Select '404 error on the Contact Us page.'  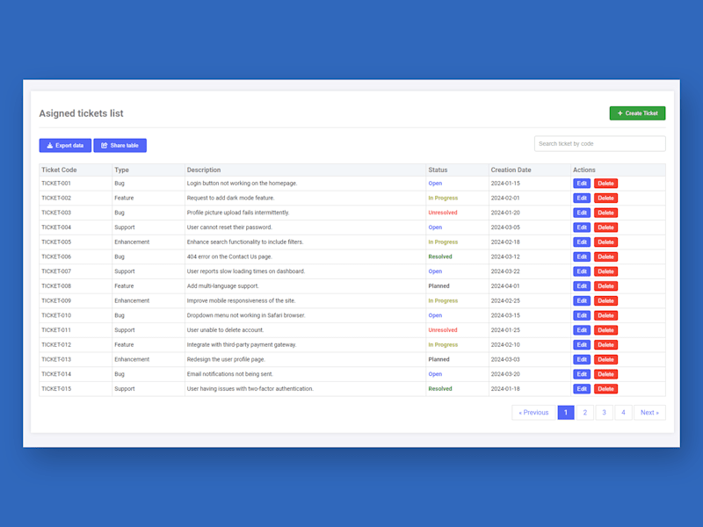[229, 256]
